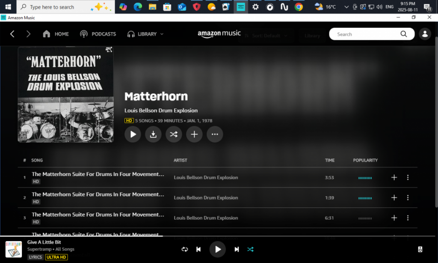
Task: Open now playing Supertramp album thumbnail
Action: click(x=13, y=249)
